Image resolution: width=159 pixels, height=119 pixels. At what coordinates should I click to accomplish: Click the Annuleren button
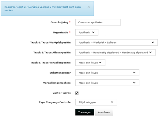(104, 112)
